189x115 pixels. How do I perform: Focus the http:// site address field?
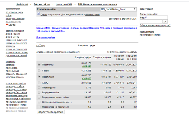[154, 18]
